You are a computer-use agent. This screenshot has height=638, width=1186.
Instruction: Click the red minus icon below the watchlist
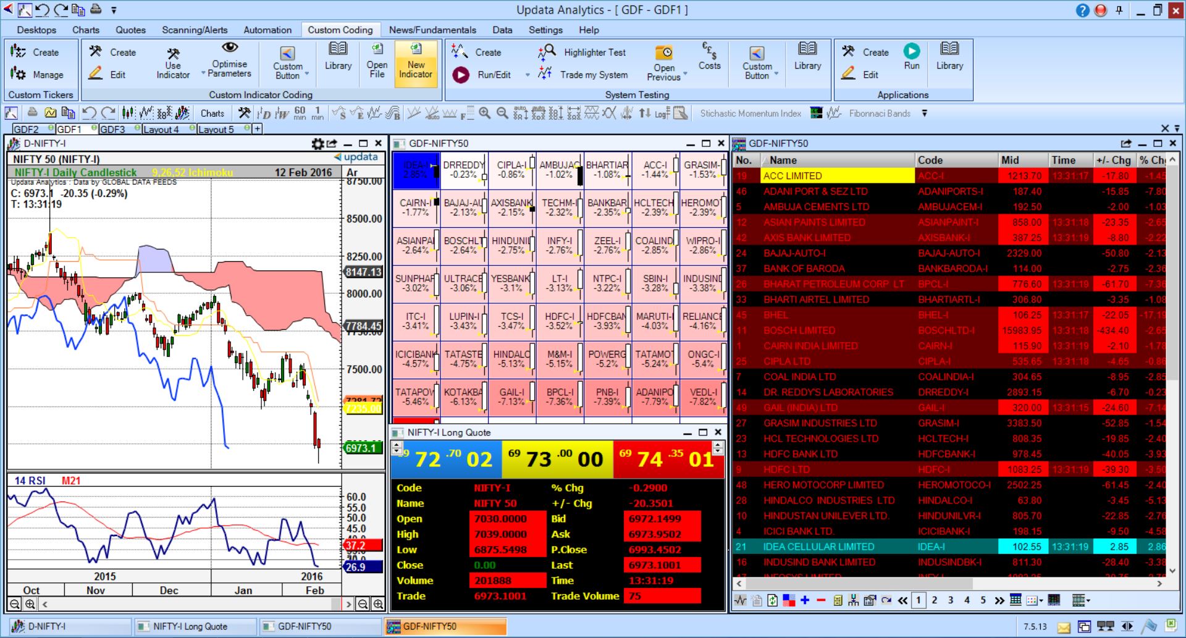(x=821, y=600)
